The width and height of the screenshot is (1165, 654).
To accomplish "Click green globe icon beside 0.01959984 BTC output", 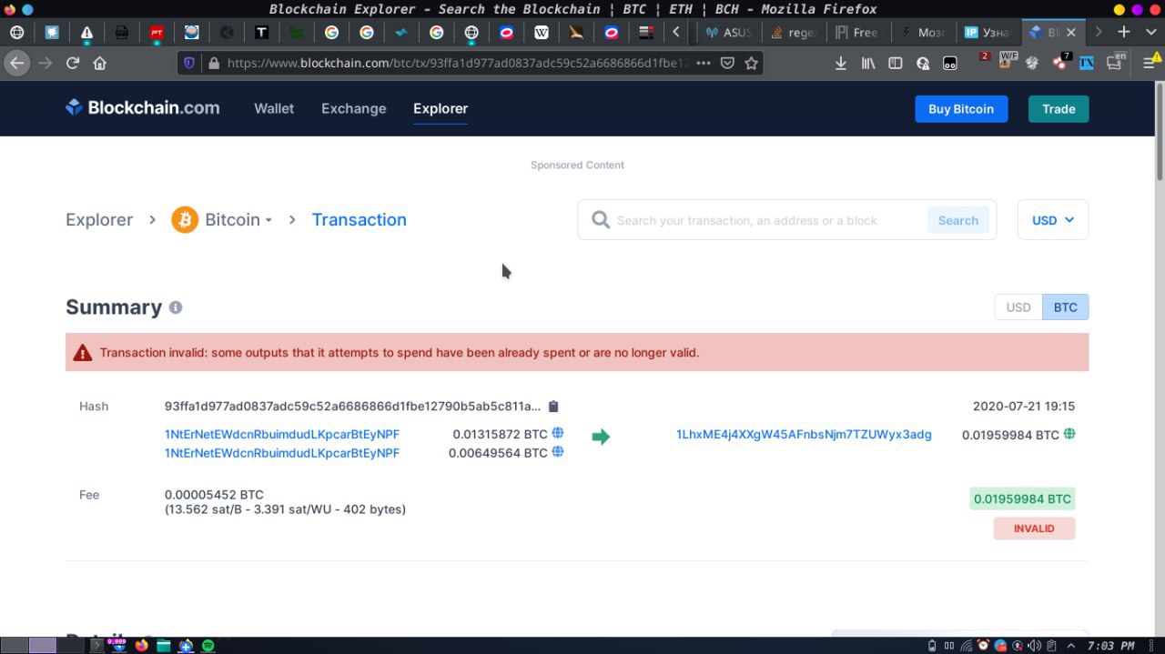I will coord(1069,434).
